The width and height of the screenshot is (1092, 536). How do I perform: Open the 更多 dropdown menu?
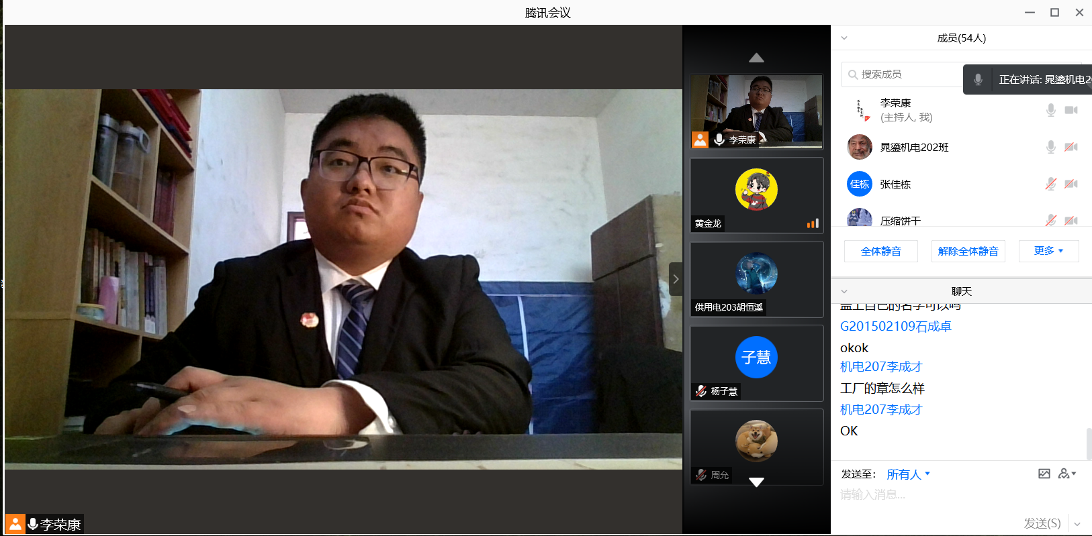pyautogui.click(x=1048, y=251)
